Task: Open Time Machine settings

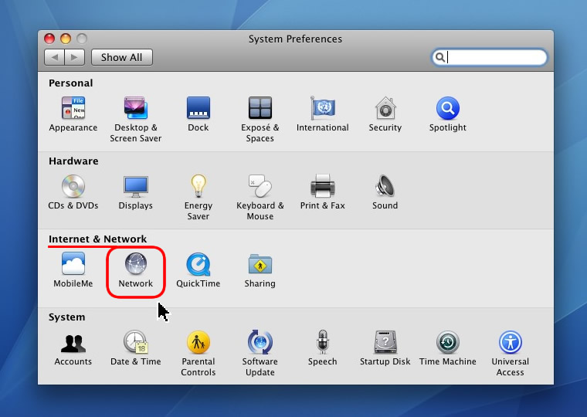Action: click(447, 343)
